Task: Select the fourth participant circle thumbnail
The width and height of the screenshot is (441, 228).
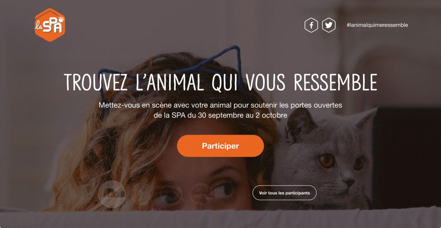Action: coord(201,194)
